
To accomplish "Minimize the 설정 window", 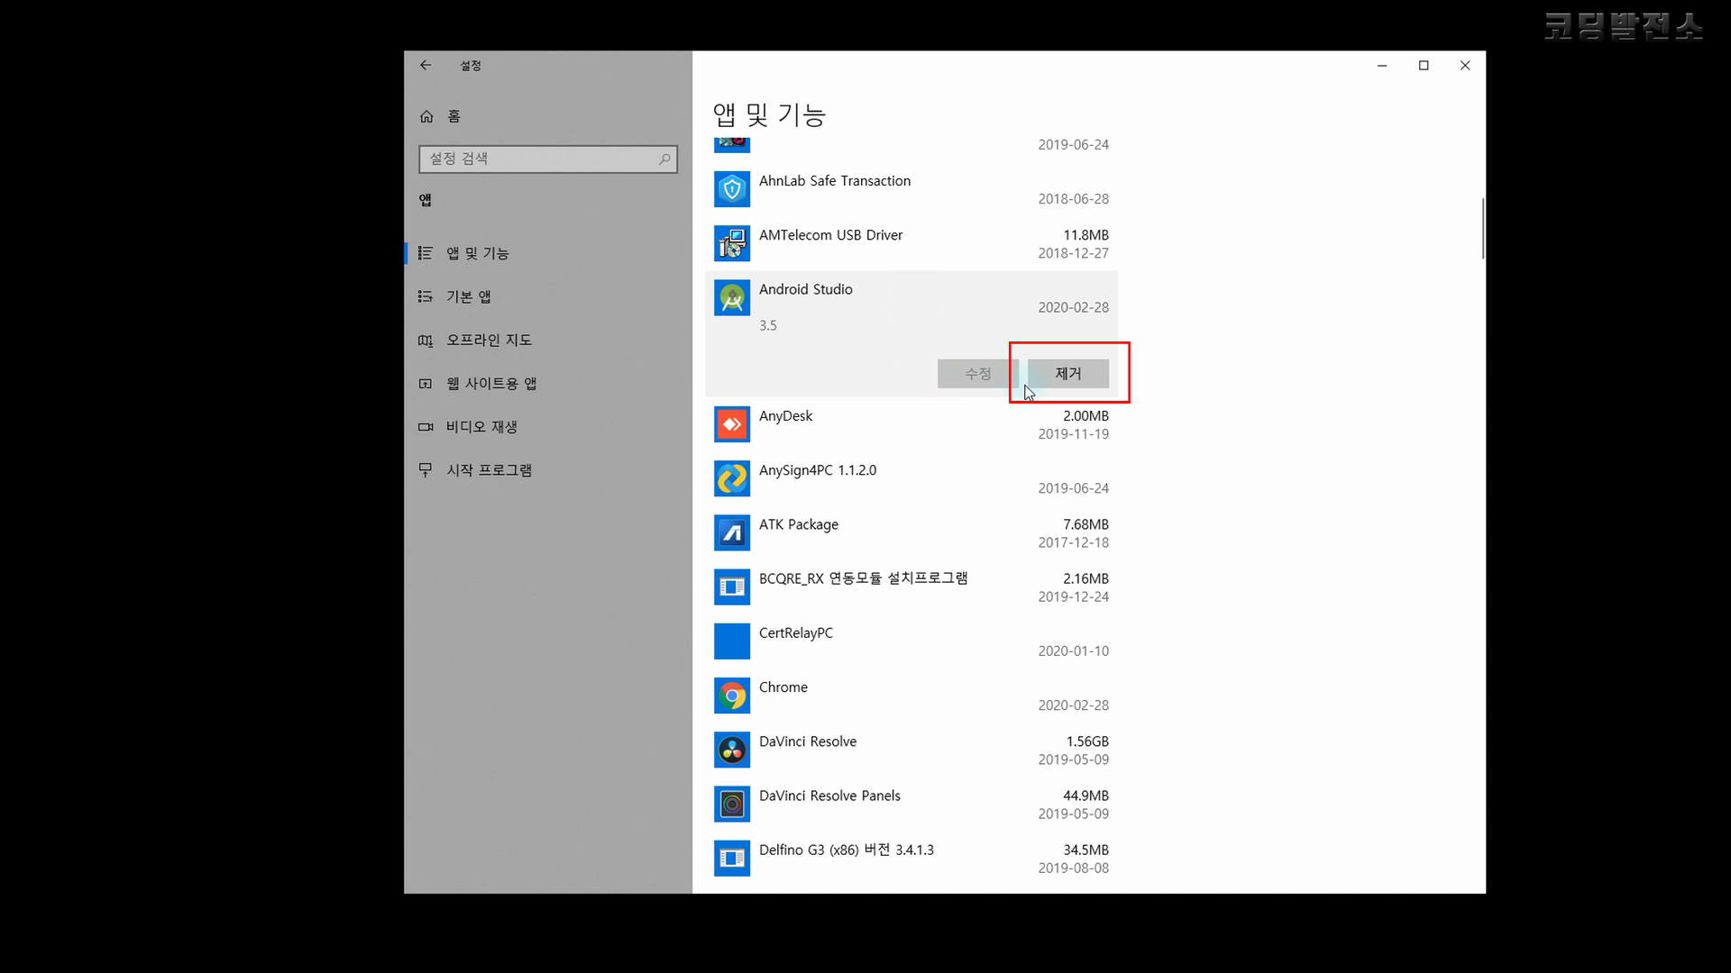I will (x=1382, y=65).
